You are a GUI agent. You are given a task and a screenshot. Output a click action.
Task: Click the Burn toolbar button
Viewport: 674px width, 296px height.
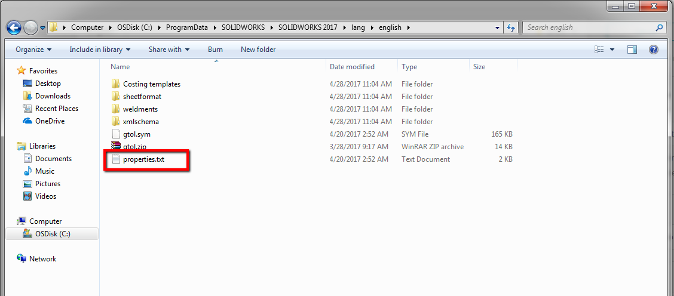click(215, 50)
